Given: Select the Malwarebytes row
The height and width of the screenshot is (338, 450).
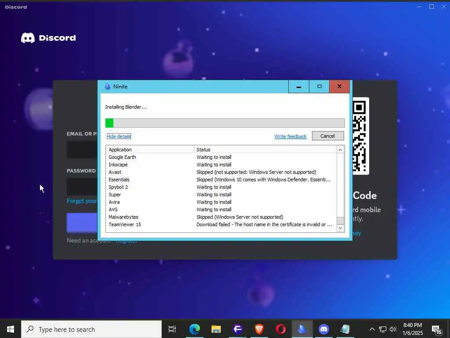Looking at the screenshot, I should click(221, 217).
